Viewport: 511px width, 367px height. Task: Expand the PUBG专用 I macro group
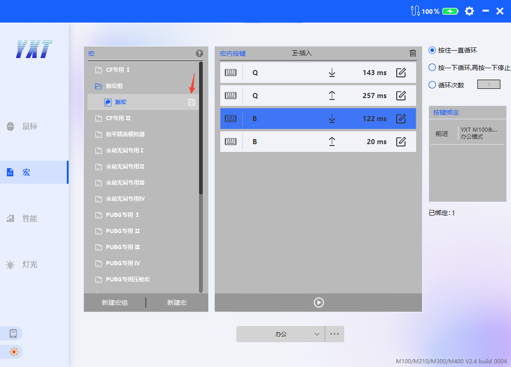pyautogui.click(x=98, y=215)
